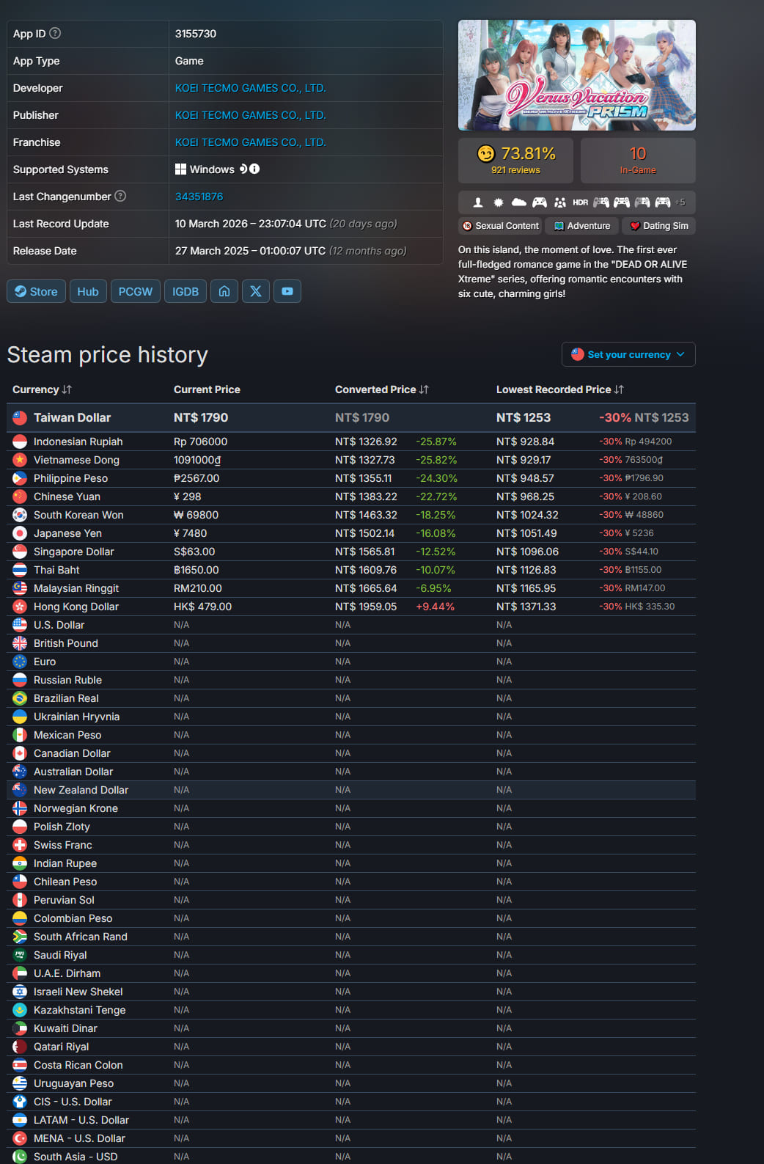The width and height of the screenshot is (764, 1164).
Task: Sort the table by Currency column
Action: click(42, 389)
